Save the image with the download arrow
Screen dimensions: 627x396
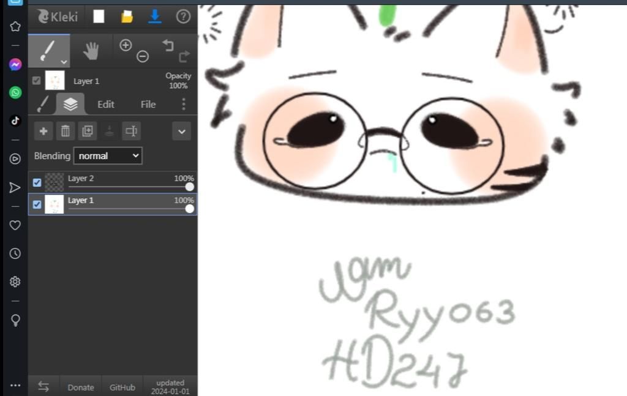tap(155, 17)
